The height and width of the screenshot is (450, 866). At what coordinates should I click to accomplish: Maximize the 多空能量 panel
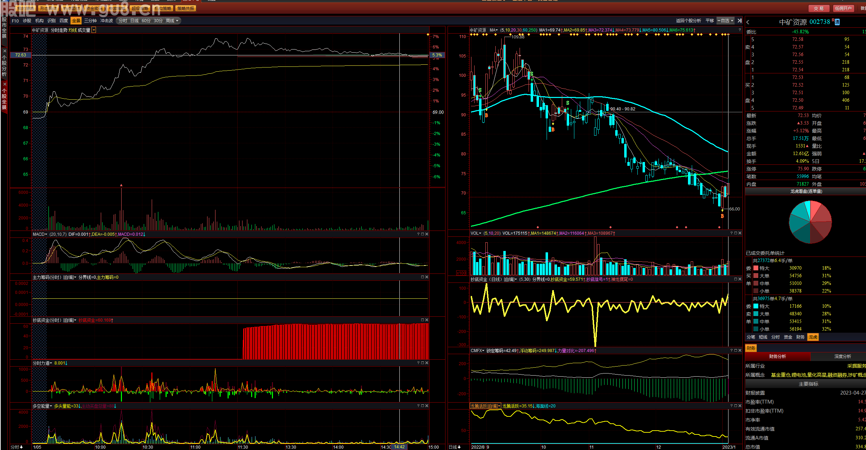point(423,406)
